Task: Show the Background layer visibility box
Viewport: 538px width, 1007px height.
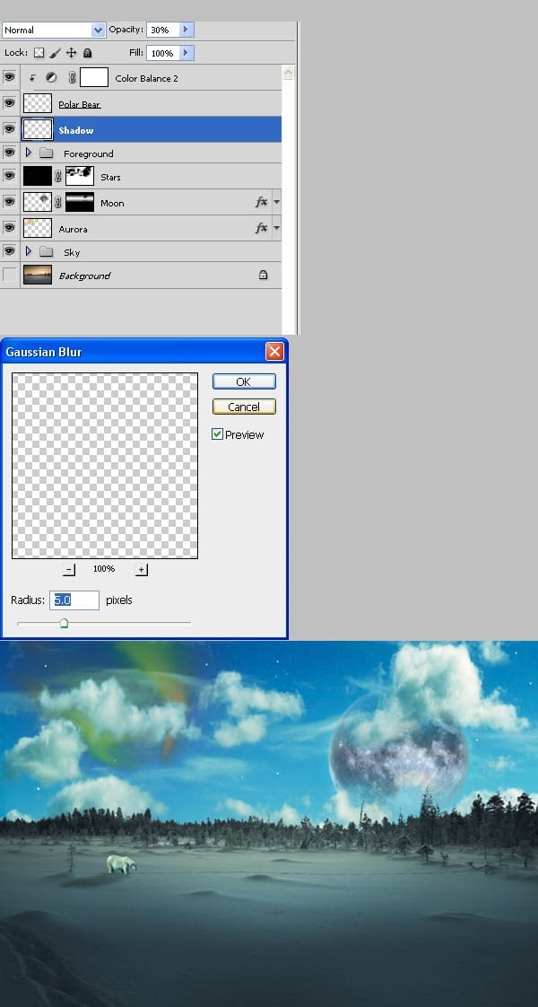Action: (9, 275)
